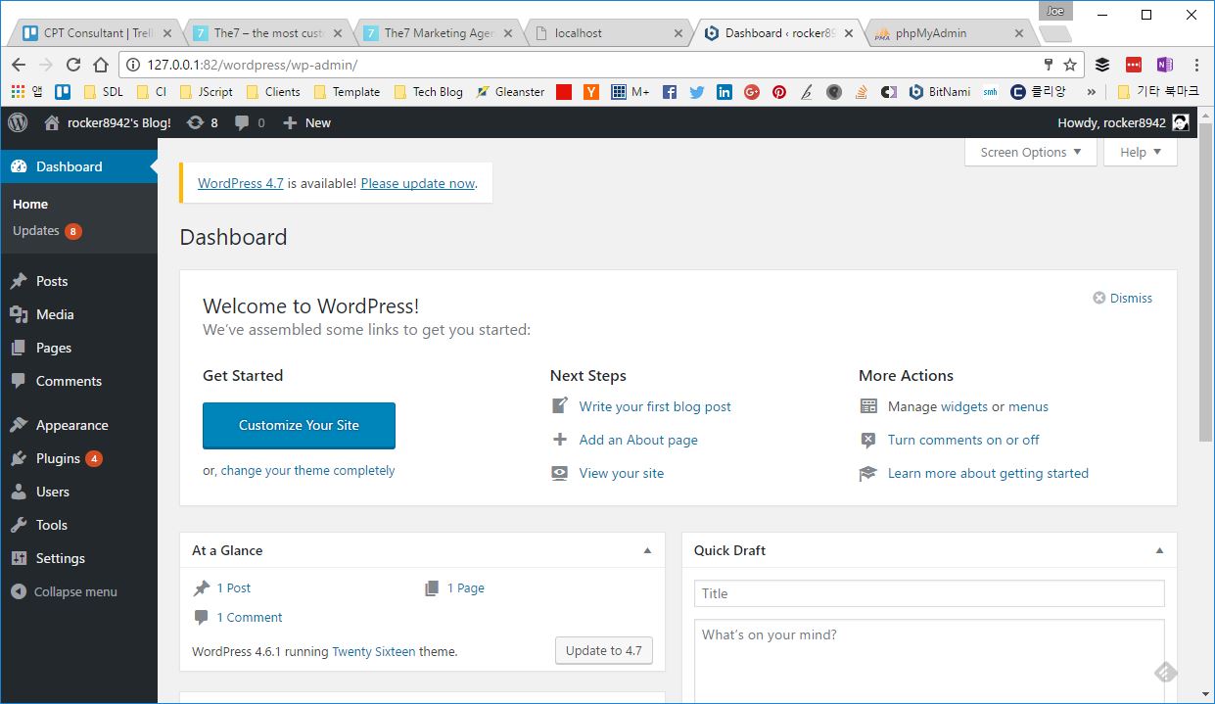Open the updates icon showing 8 in admin bar
The height and width of the screenshot is (704, 1215).
tap(202, 122)
